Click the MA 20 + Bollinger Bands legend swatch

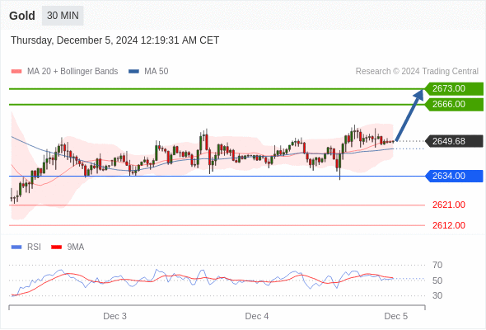pos(16,72)
